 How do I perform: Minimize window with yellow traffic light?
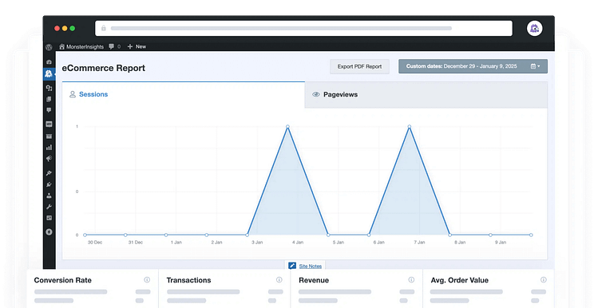[x=65, y=28]
